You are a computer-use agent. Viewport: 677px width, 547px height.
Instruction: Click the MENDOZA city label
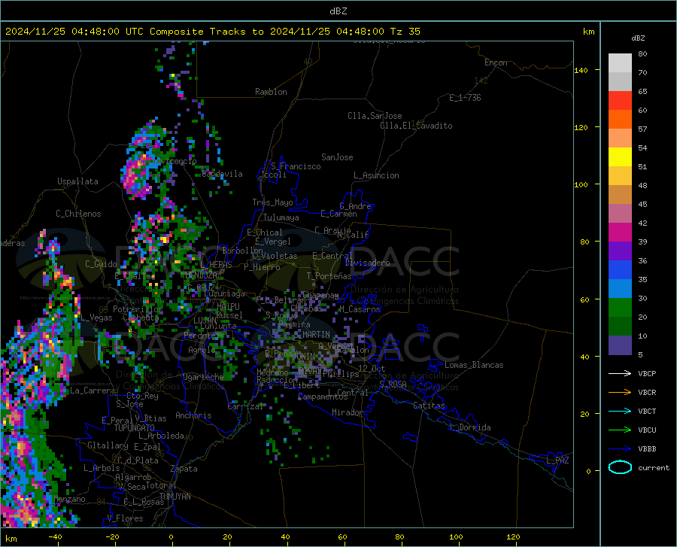pyautogui.click(x=201, y=275)
